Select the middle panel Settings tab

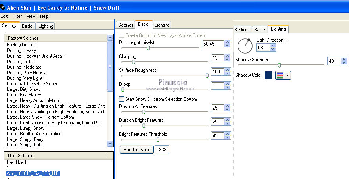[126, 25]
